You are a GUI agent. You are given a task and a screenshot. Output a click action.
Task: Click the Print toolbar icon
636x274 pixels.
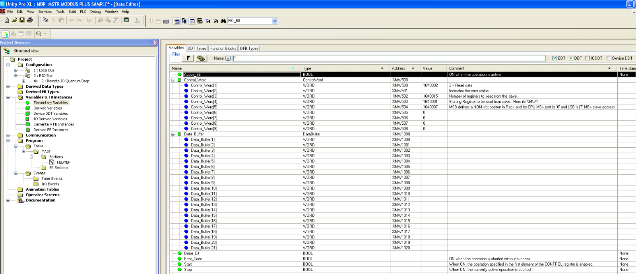pyautogui.click(x=29, y=20)
